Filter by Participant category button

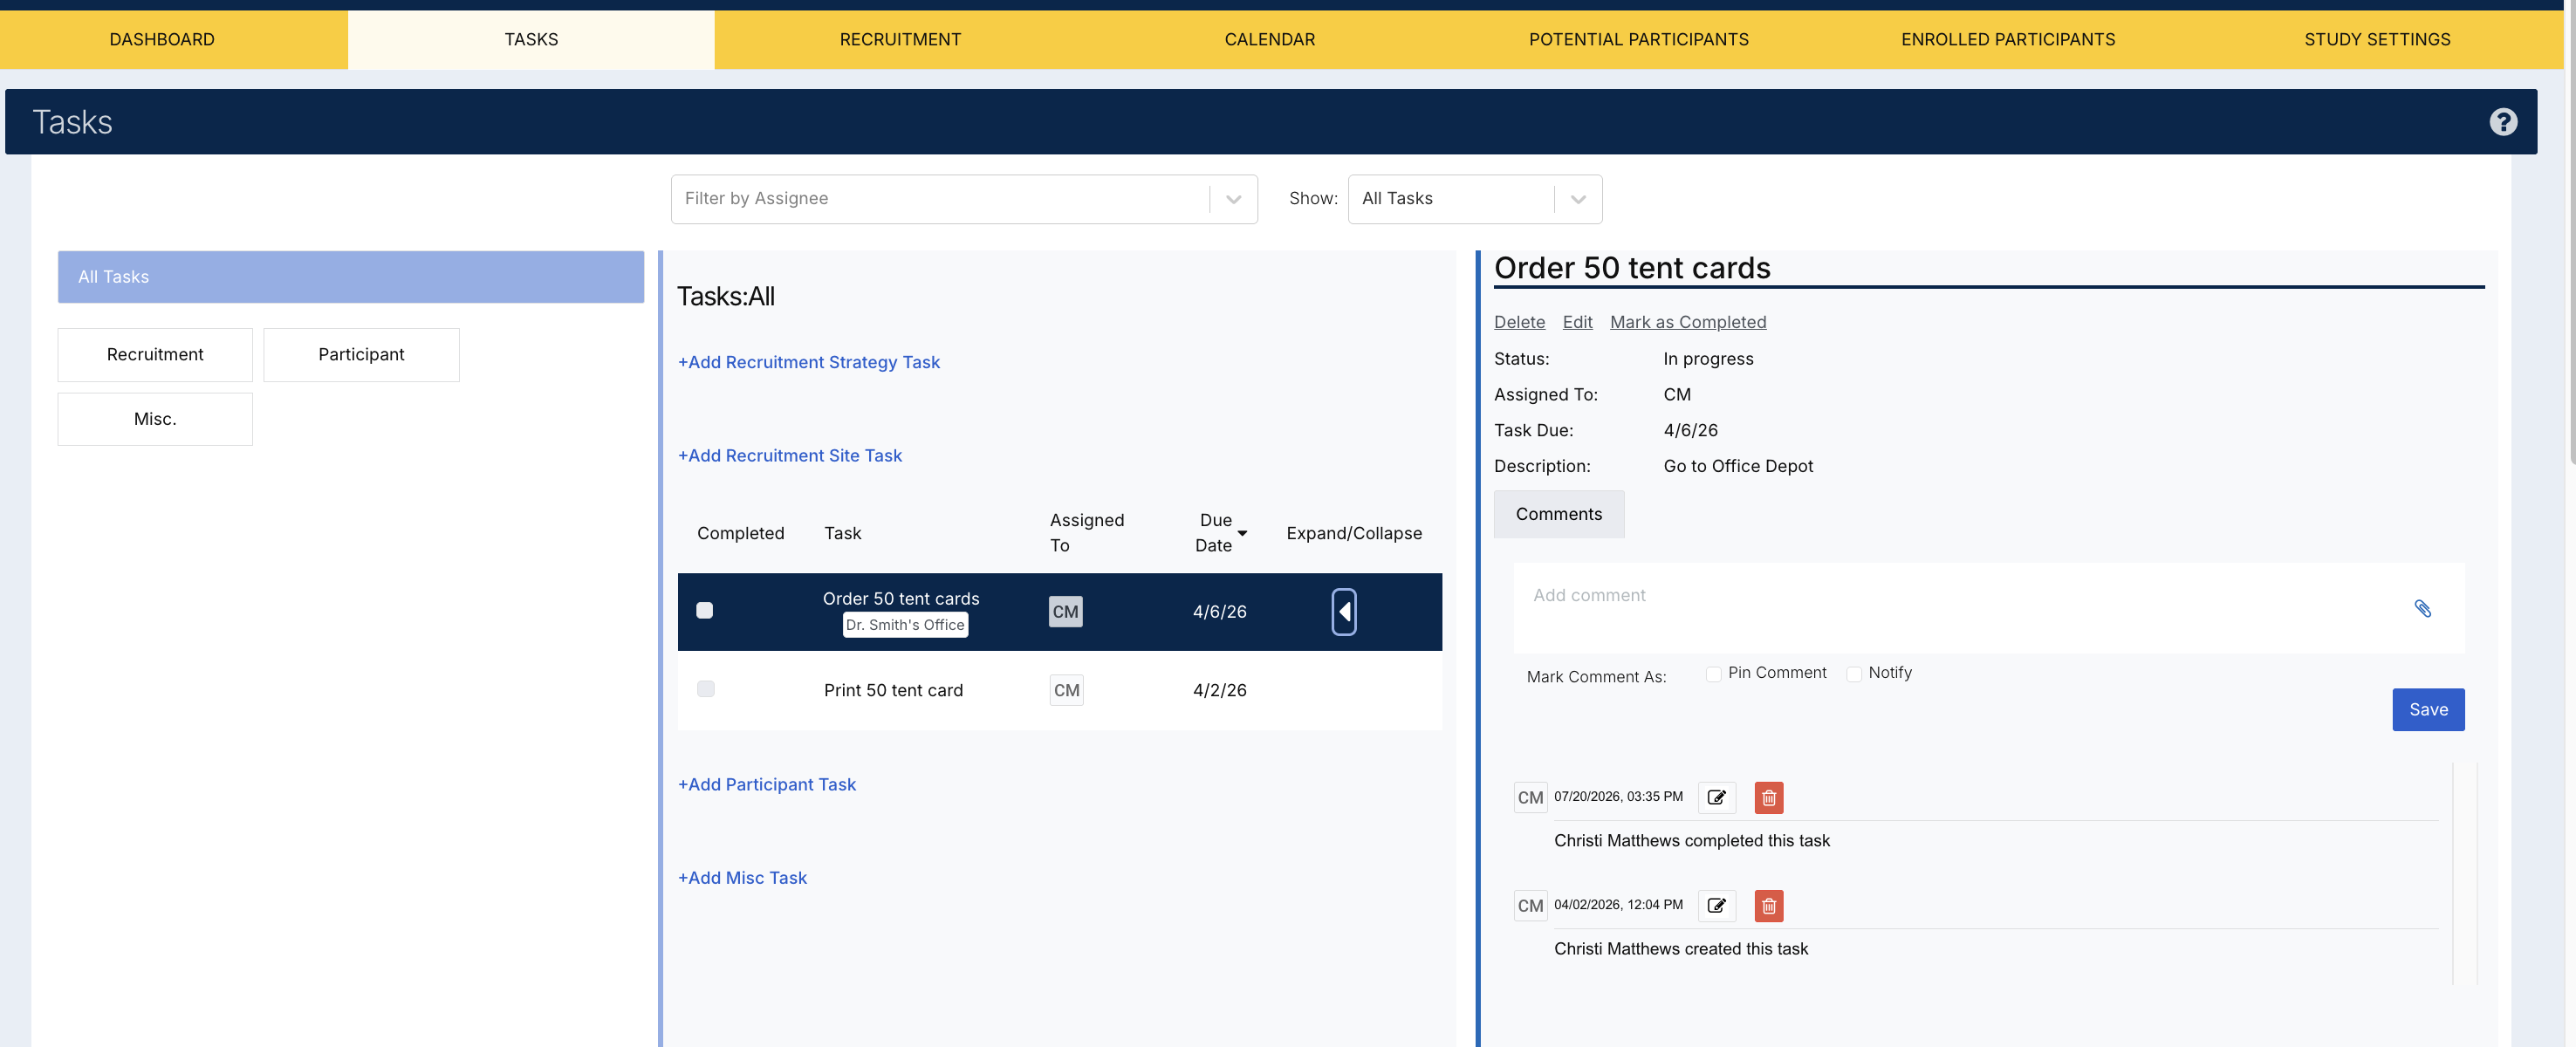click(361, 355)
